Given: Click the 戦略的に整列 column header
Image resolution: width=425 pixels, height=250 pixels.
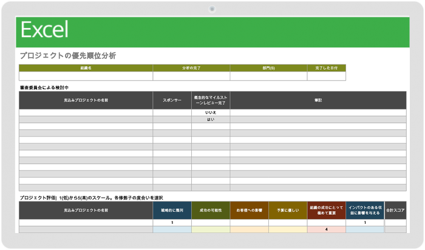Looking at the screenshot, I should point(172,210).
